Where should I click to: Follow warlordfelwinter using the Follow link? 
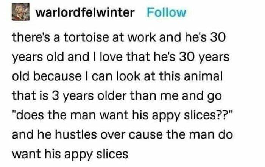pyautogui.click(x=166, y=12)
